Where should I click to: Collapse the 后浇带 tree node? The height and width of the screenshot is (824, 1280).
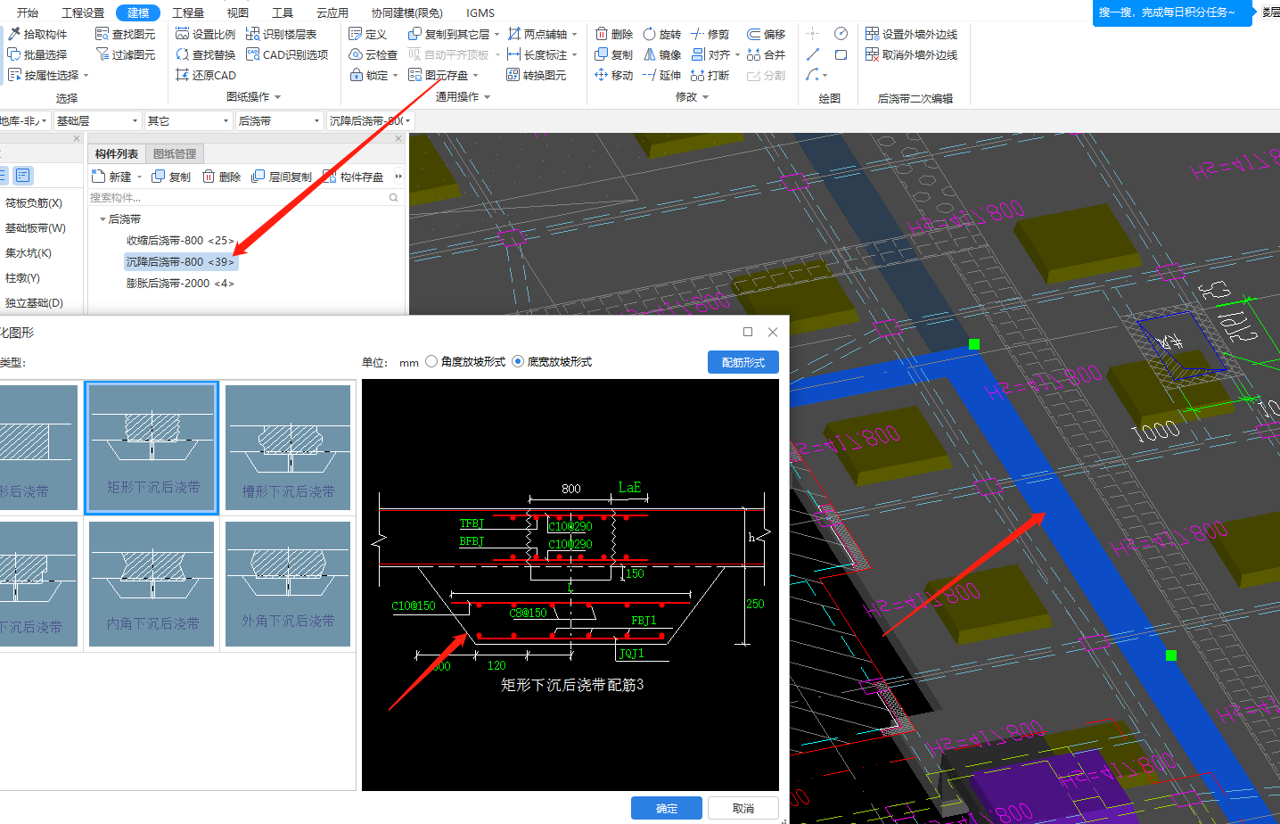[x=103, y=218]
